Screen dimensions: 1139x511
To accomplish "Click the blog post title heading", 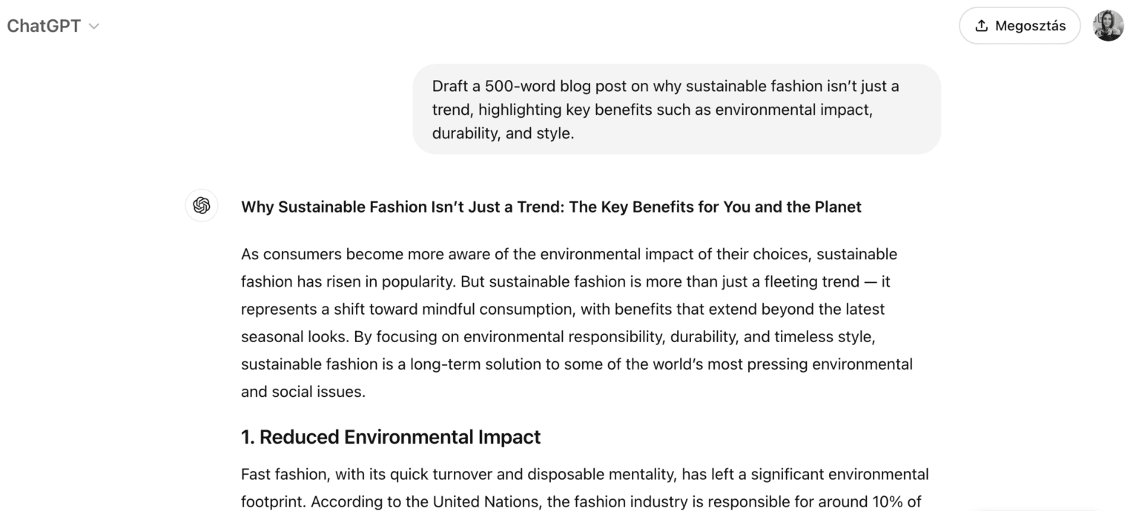I will 550,207.
